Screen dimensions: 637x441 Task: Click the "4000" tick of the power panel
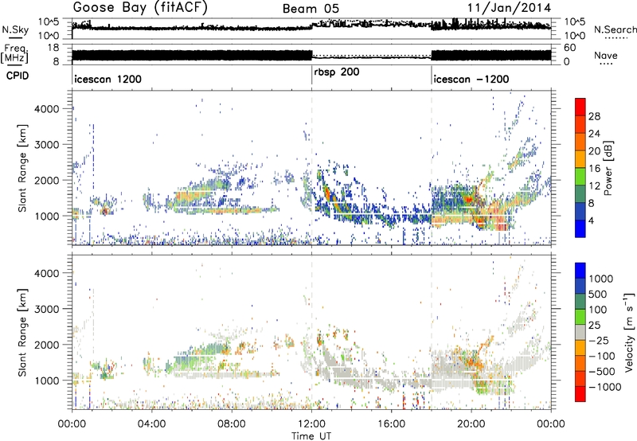[x=47, y=109]
